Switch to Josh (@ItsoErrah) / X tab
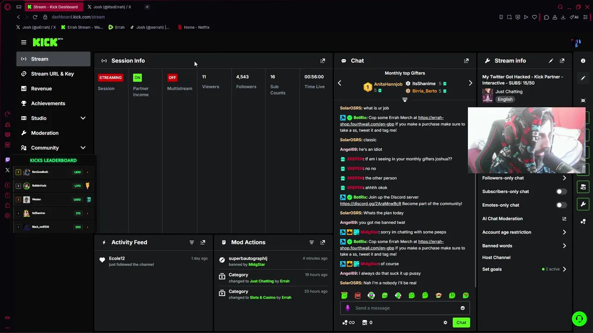Viewport: 593px width, 333px height. tap(112, 7)
